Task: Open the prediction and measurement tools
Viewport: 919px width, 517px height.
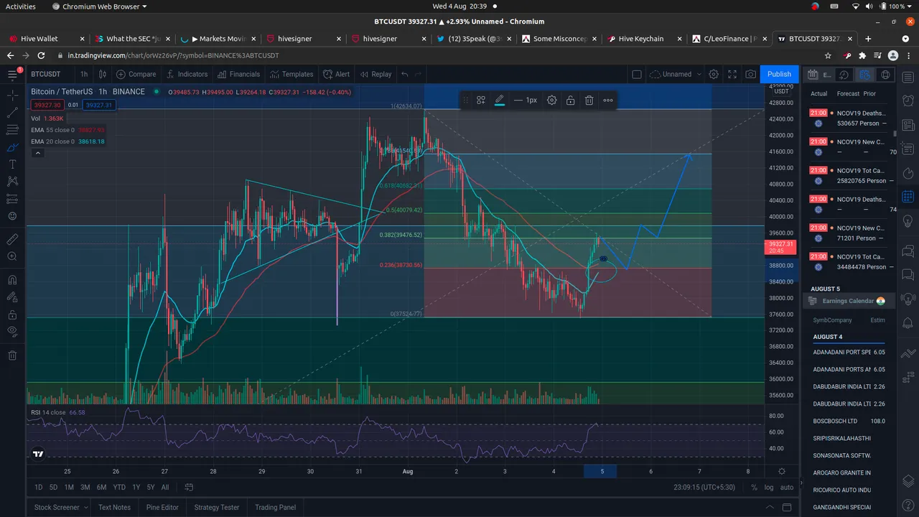Action: click(12, 199)
